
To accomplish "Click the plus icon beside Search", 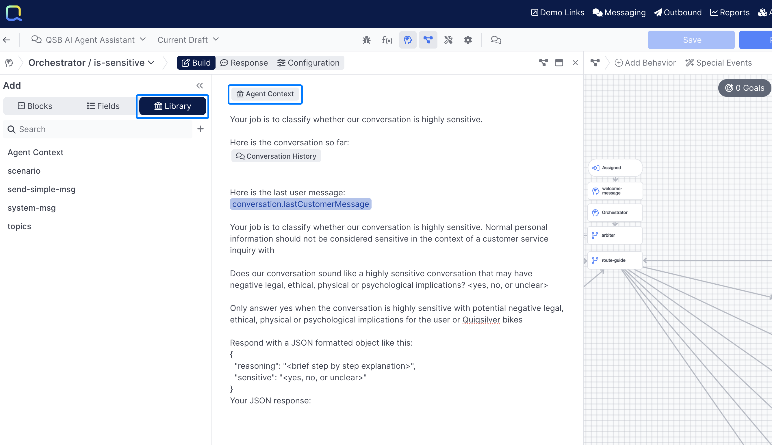I will 201,129.
